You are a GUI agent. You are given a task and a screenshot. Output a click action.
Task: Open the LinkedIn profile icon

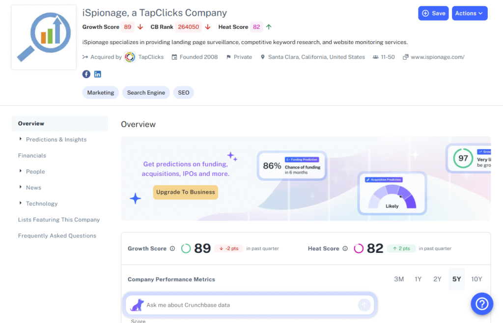point(98,75)
